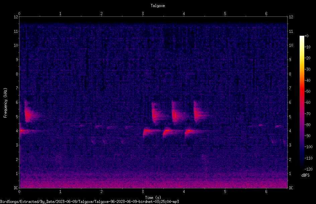Click the "-50" colorbar label
The height and width of the screenshot is (204, 316).
307,91
